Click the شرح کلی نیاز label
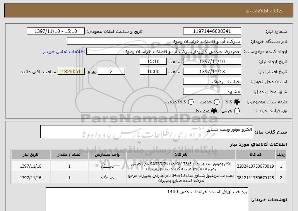Screen dimensions: 298x211 271,132
